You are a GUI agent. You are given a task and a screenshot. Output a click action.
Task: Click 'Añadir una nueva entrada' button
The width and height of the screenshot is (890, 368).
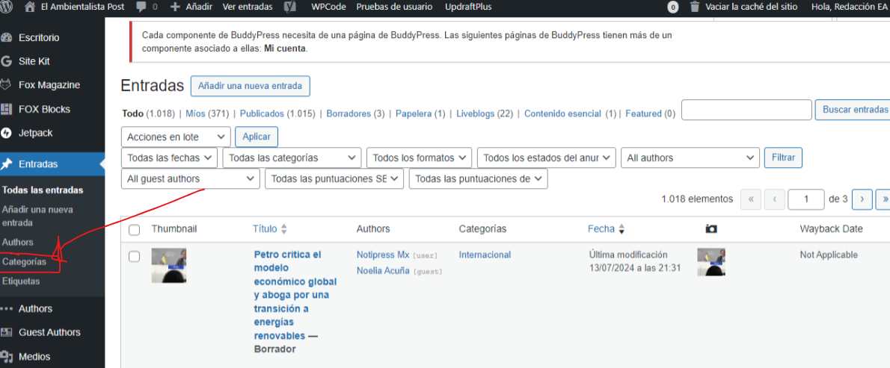point(250,86)
